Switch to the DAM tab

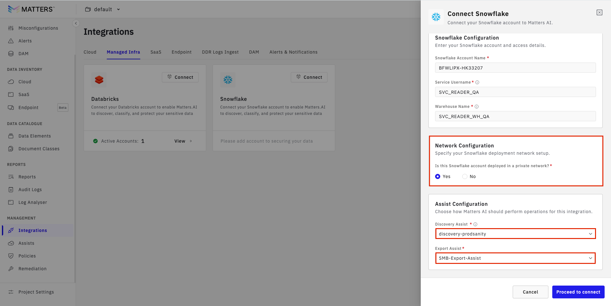[x=254, y=52]
